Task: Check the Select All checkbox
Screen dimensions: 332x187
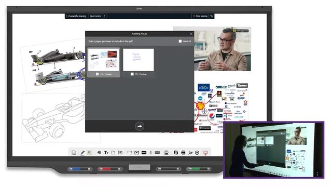Action: click(180, 41)
